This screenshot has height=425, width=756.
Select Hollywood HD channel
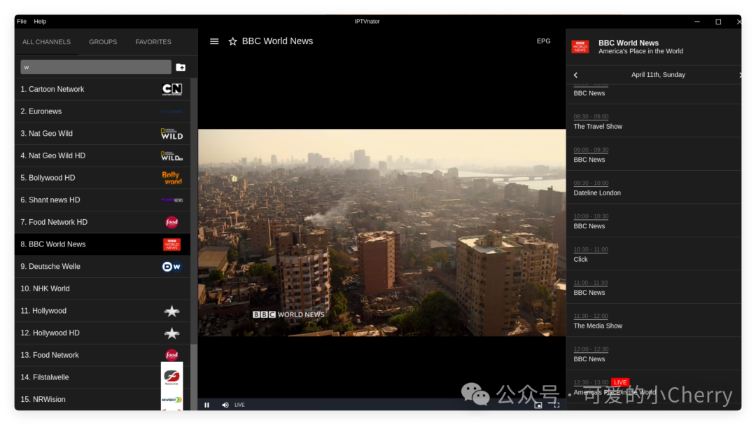[103, 333]
